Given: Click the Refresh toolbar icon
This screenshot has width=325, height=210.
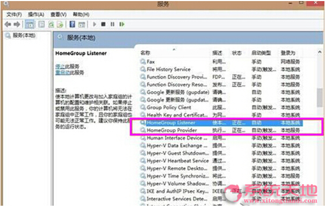Looking at the screenshot, I should [x=51, y=25].
